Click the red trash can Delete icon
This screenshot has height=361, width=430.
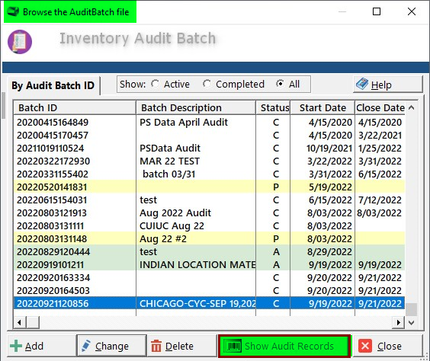(x=156, y=346)
